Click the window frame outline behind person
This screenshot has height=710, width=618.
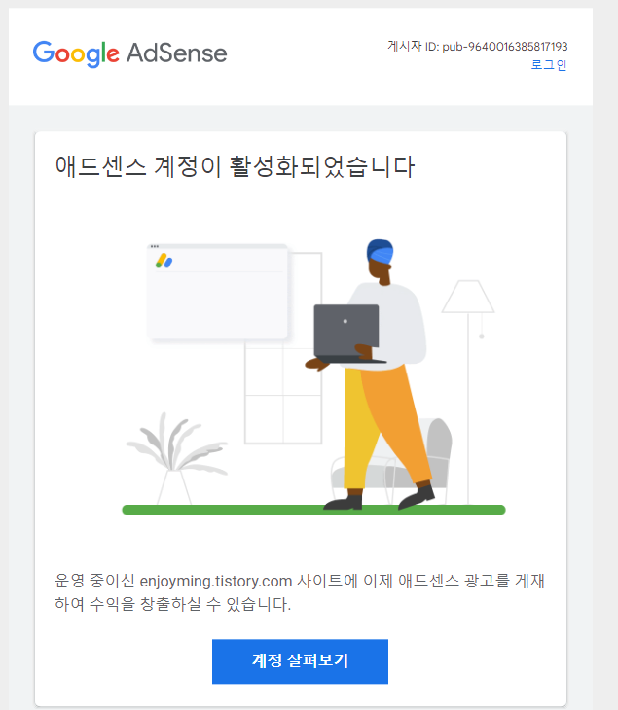click(283, 348)
